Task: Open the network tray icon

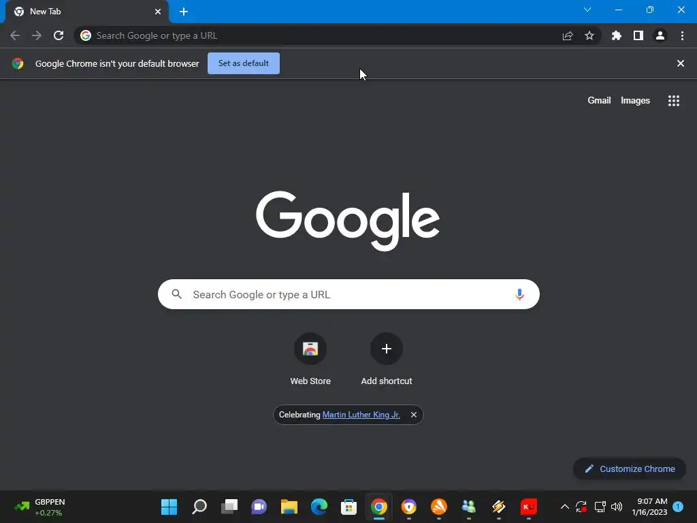Action: [x=600, y=507]
